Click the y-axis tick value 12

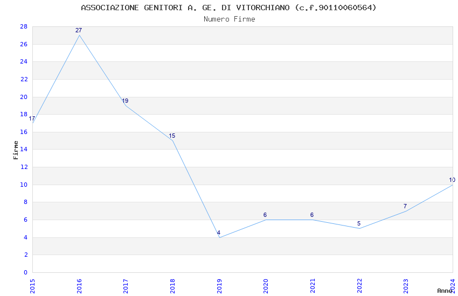[x=24, y=167]
